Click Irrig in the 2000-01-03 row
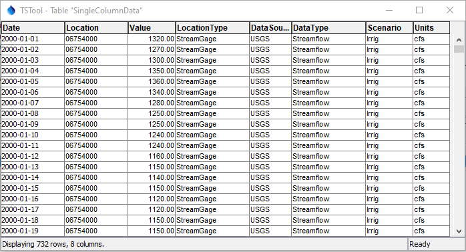Screen dimensions: 466x252 pyautogui.click(x=390, y=60)
